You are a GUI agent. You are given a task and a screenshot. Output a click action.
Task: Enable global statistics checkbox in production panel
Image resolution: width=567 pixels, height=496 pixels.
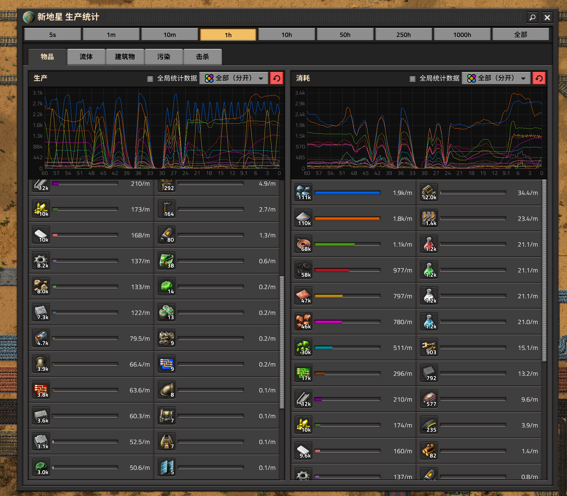click(150, 79)
